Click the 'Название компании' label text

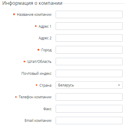click(x=34, y=15)
